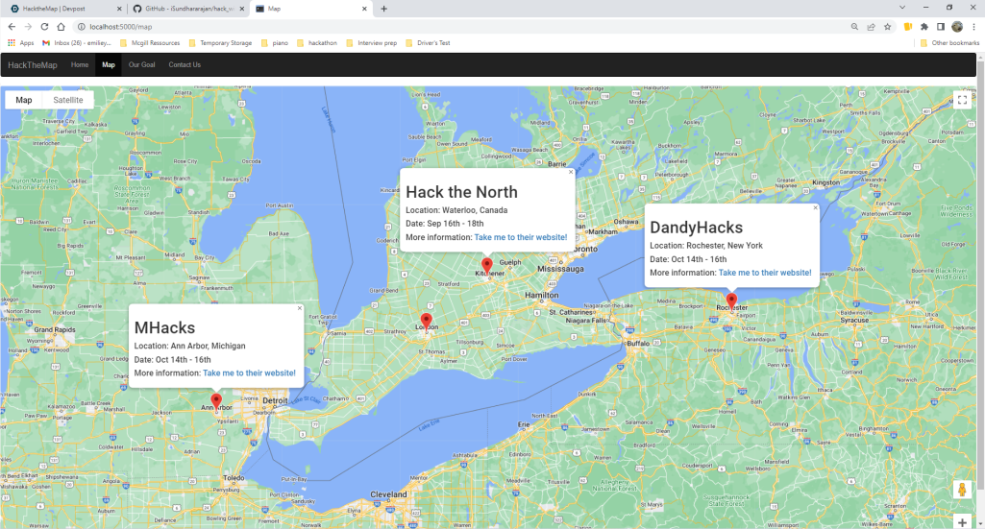Screen dimensions: 985x529
Task: Open the Extensions puzzle icon
Action: (x=924, y=26)
